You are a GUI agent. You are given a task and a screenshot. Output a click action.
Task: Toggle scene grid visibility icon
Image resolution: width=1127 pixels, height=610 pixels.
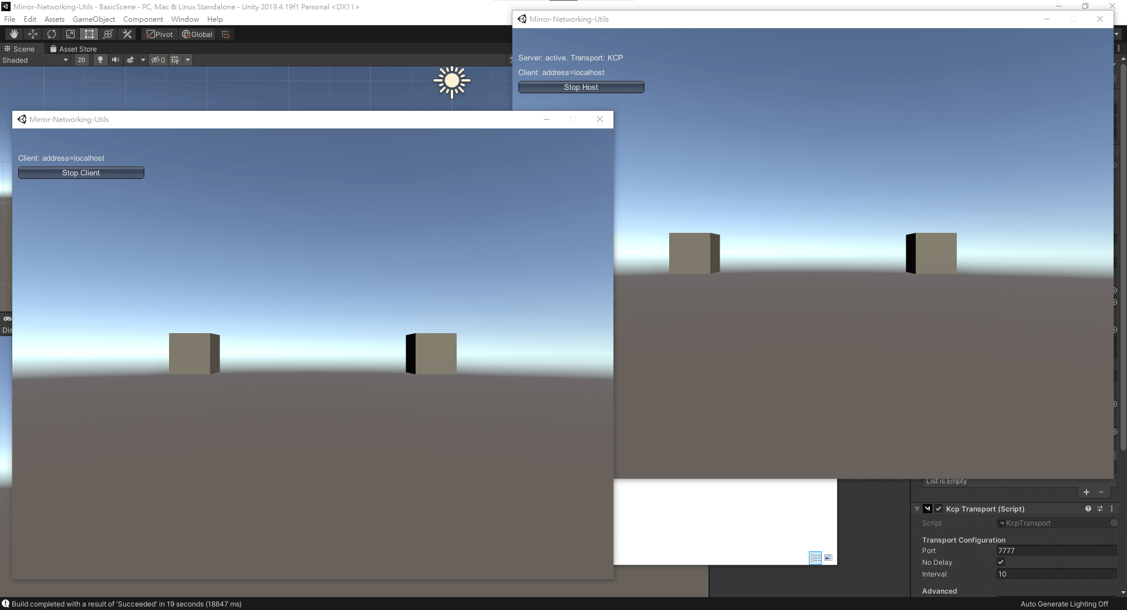point(175,60)
